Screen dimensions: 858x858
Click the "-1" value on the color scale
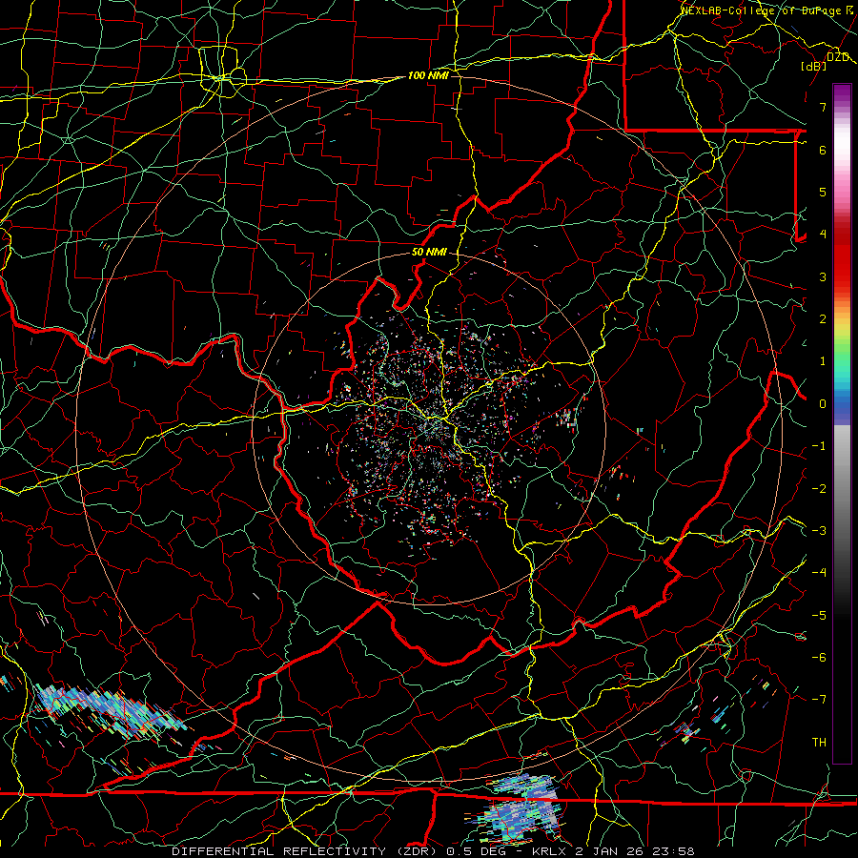(819, 446)
